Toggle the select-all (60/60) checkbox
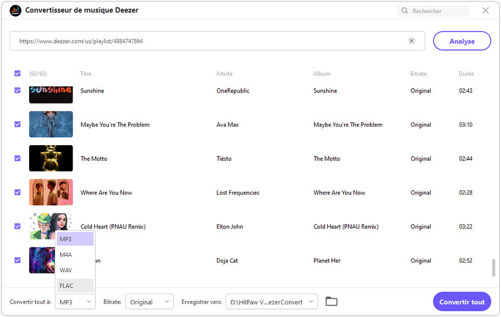Viewport: 501px width, 317px height. coord(18,74)
